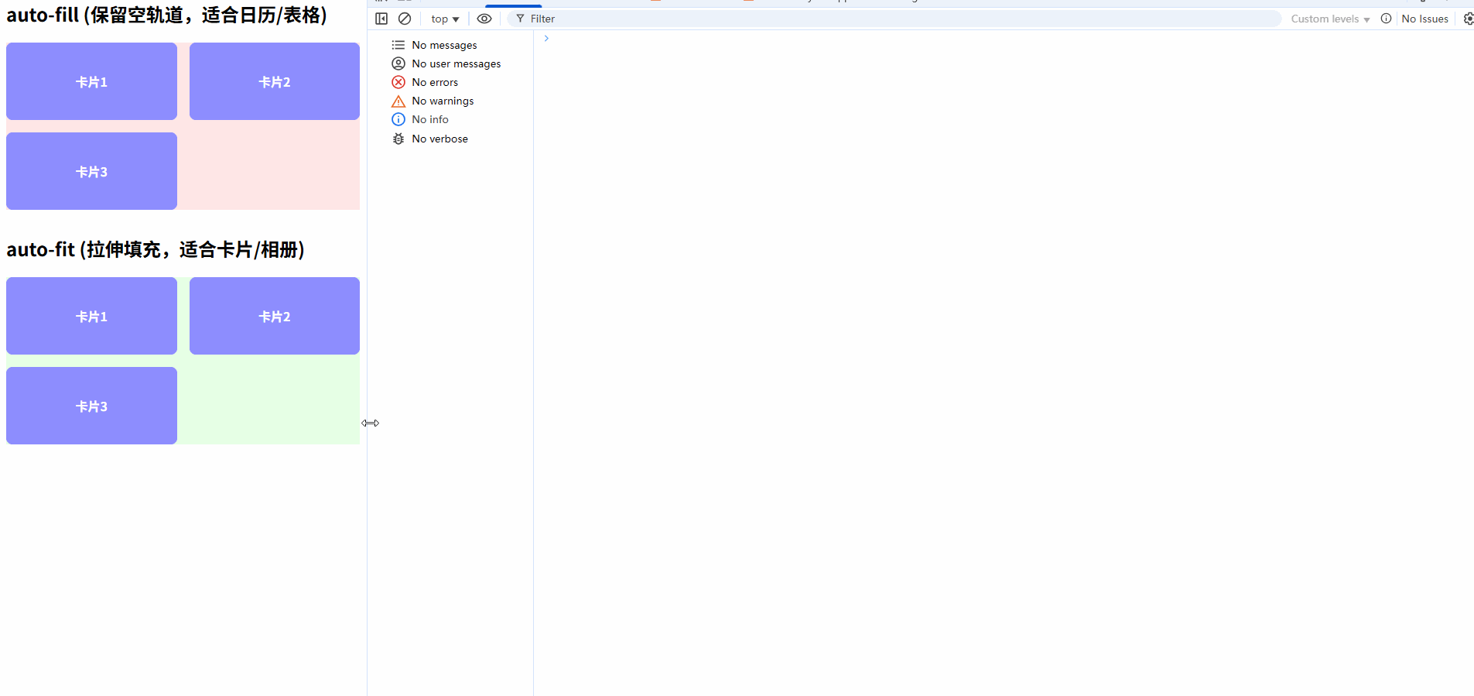1474x696 pixels.
Task: Click the bug icon beside No verbose
Action: (398, 139)
